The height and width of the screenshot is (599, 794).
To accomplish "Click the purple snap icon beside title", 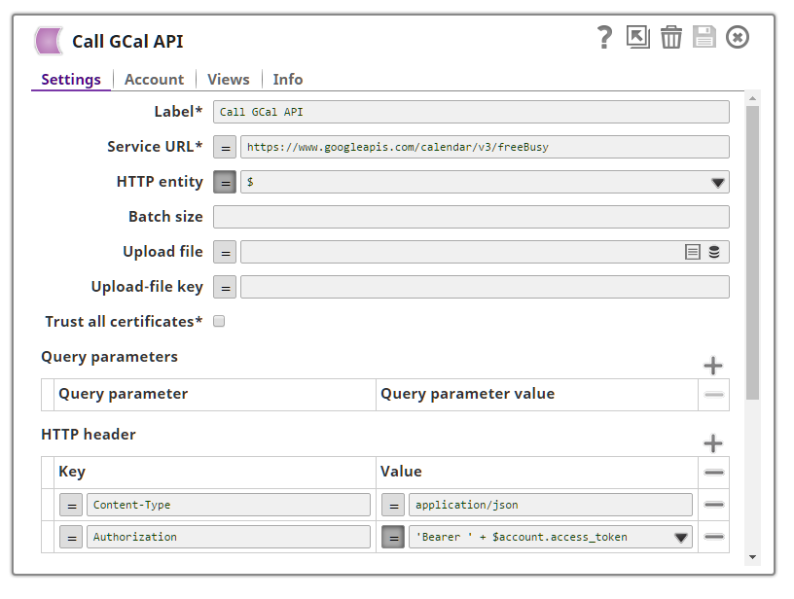I will pos(49,41).
